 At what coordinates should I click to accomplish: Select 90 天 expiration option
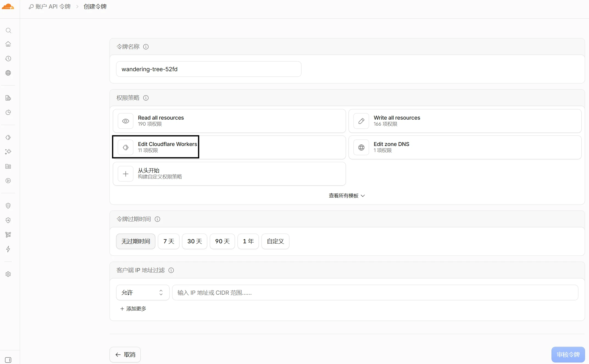click(222, 241)
